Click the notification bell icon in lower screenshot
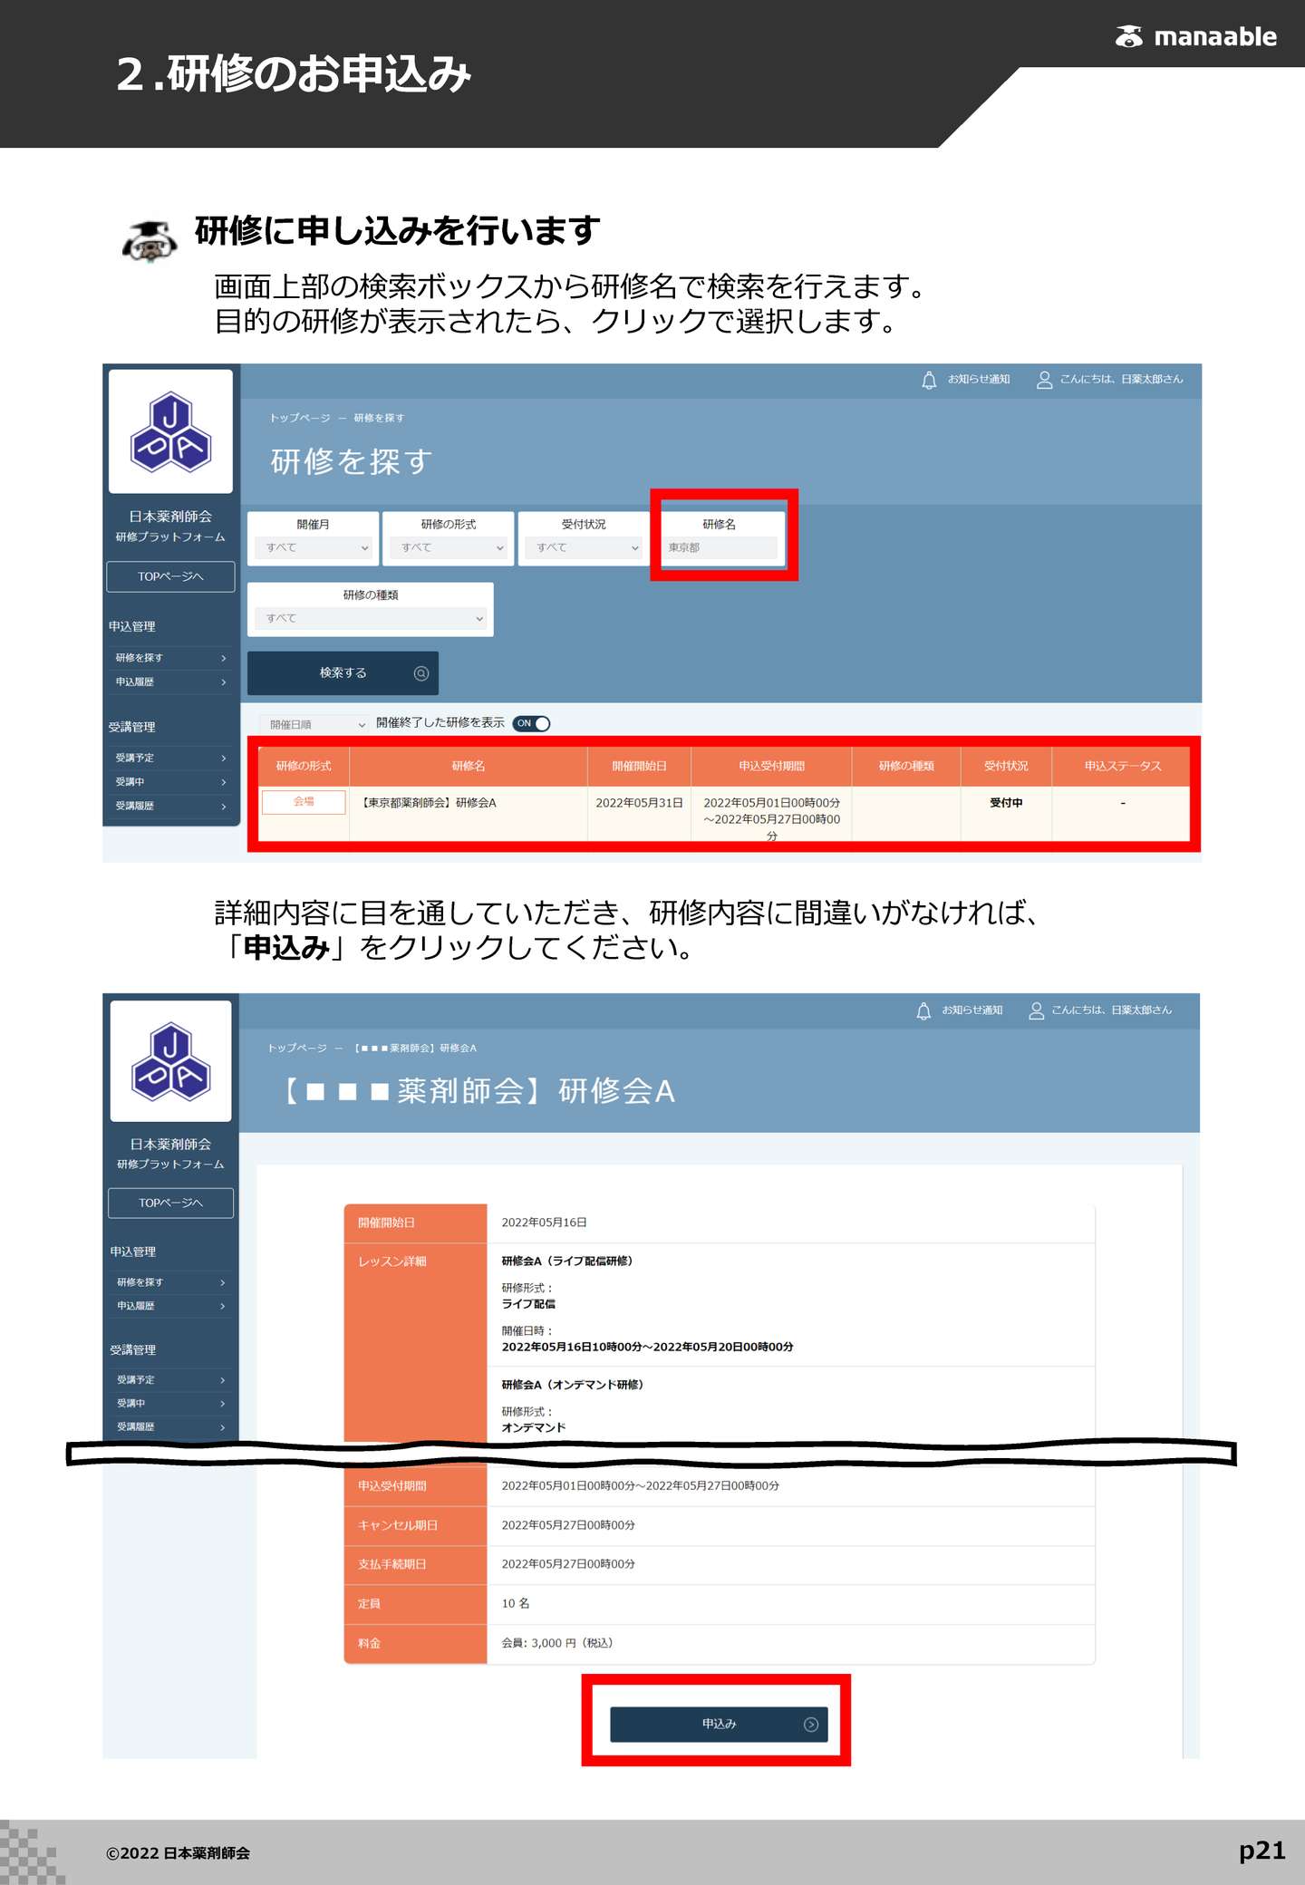1305x1885 pixels. click(923, 1010)
